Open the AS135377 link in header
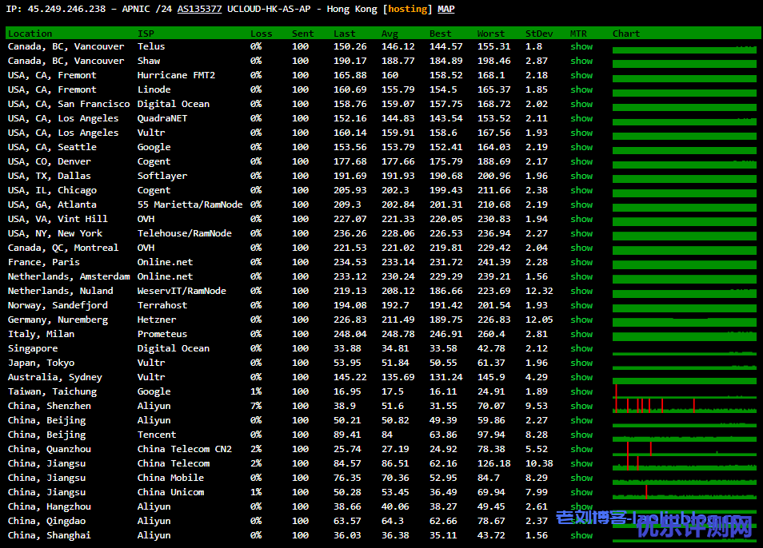Image resolution: width=763 pixels, height=548 pixels. point(199,9)
